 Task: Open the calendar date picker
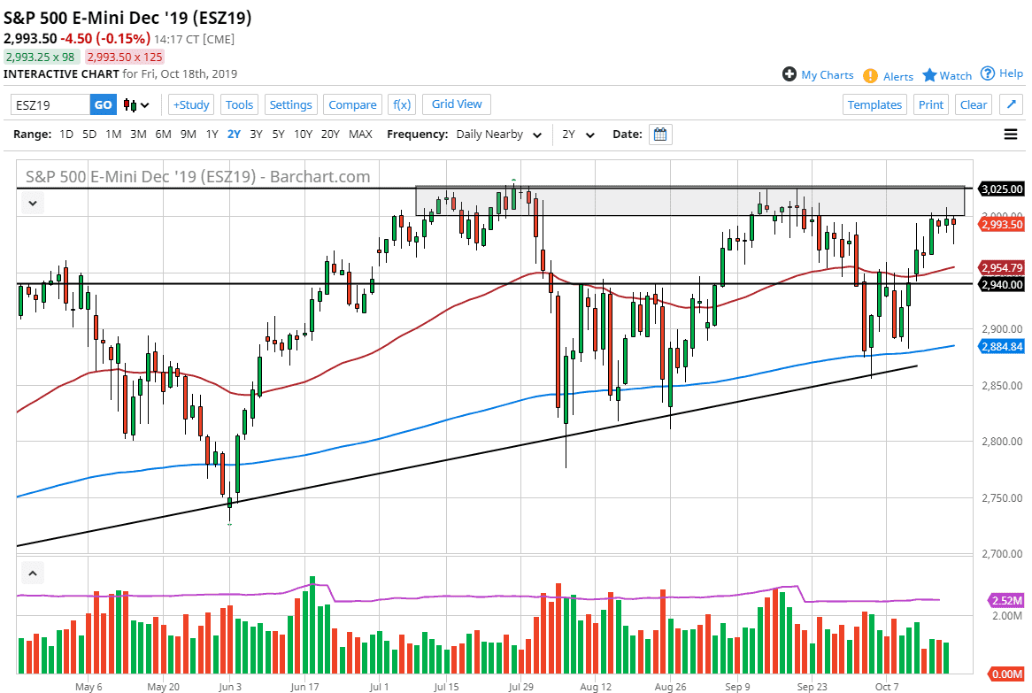click(x=659, y=134)
